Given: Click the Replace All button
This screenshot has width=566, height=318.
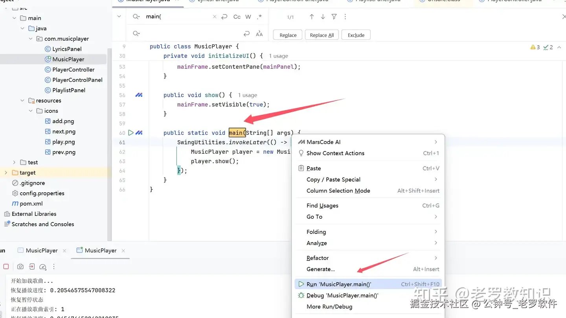Looking at the screenshot, I should click(322, 35).
